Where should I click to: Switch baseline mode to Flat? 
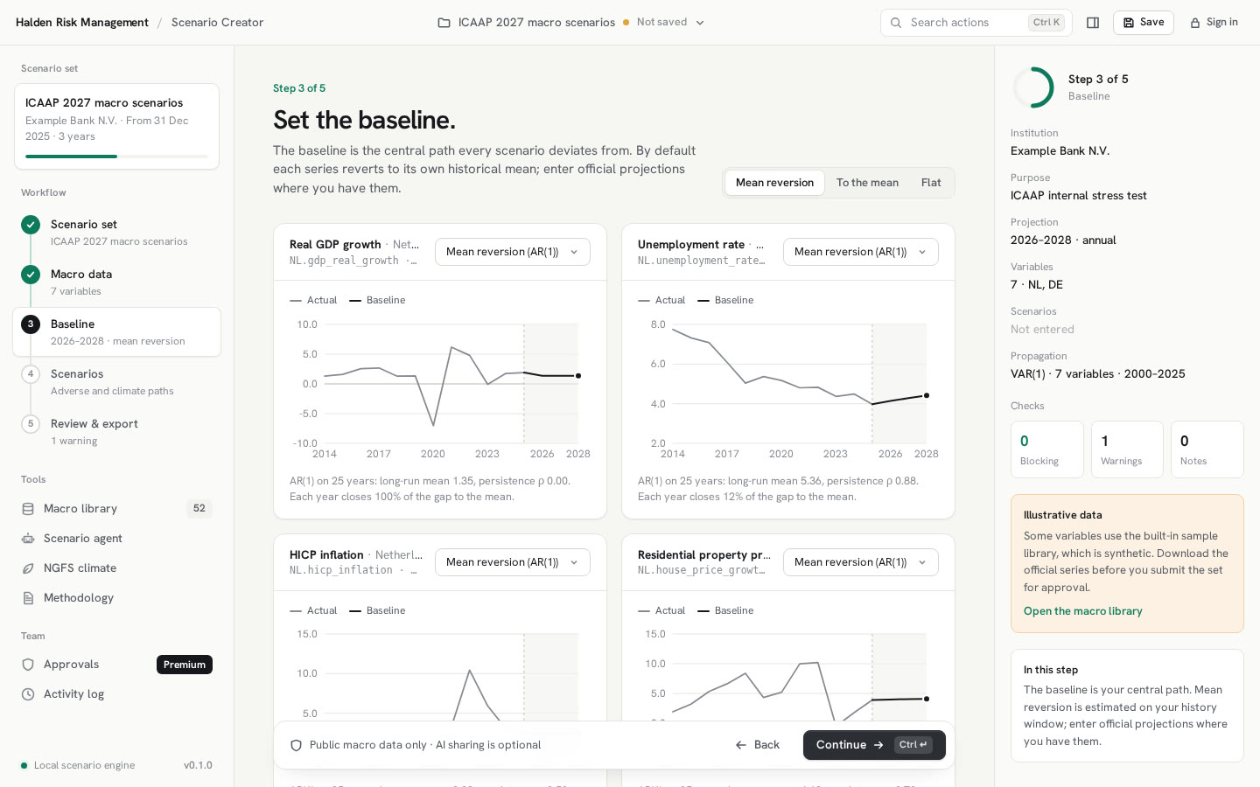tap(931, 183)
